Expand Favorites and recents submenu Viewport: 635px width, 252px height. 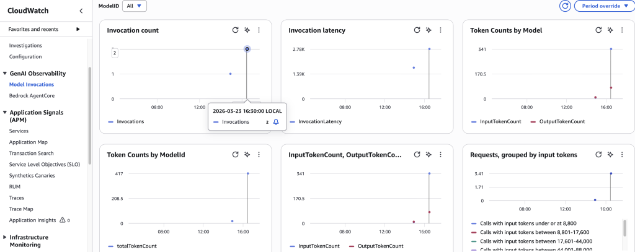[78, 29]
